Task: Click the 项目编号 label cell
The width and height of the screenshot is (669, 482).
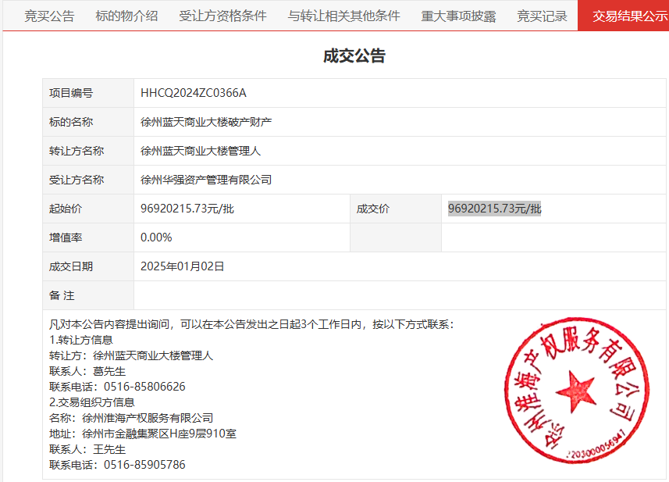Action: click(88, 93)
